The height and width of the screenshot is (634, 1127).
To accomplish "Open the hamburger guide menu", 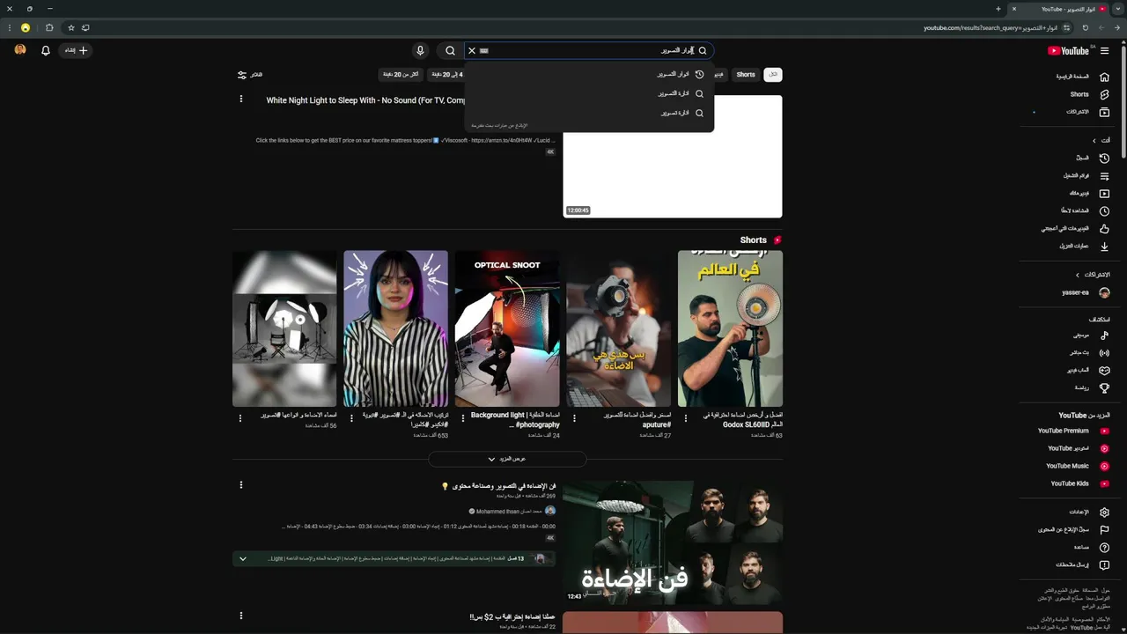I will point(1104,51).
